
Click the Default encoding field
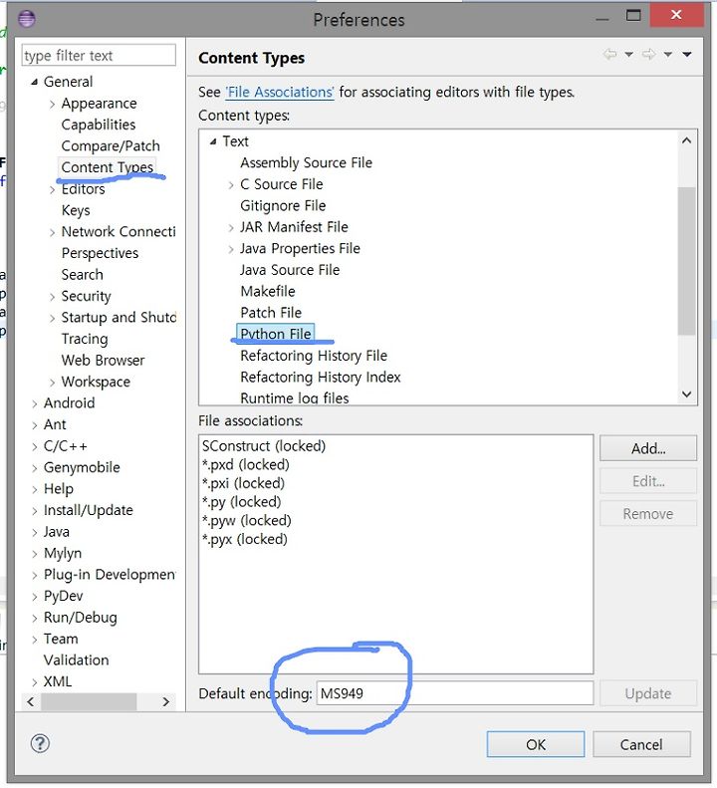455,693
